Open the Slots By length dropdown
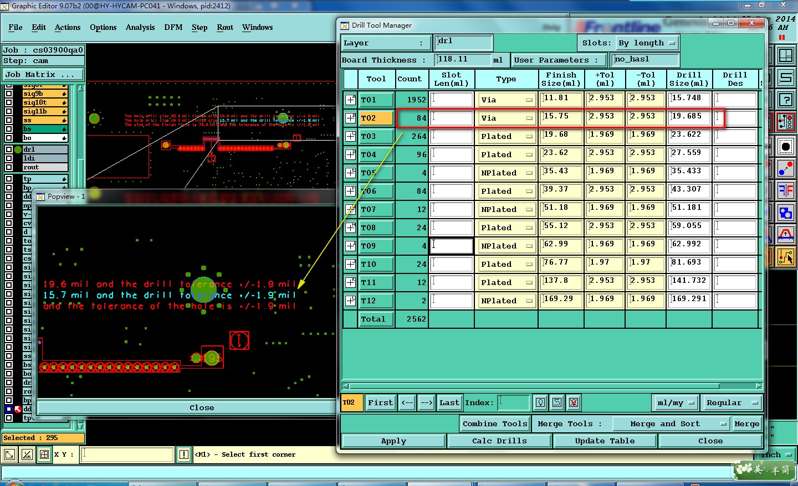Viewport: 798px width, 486px height. pyautogui.click(x=647, y=43)
